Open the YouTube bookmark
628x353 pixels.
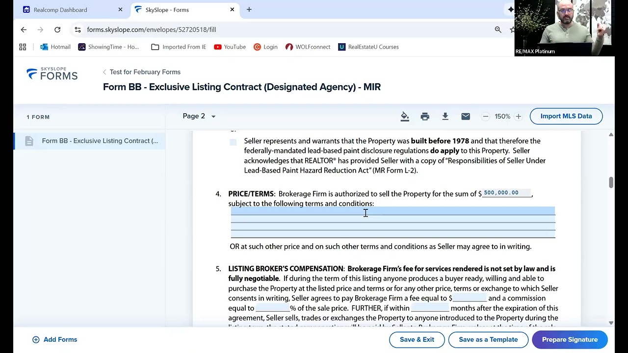(x=230, y=47)
